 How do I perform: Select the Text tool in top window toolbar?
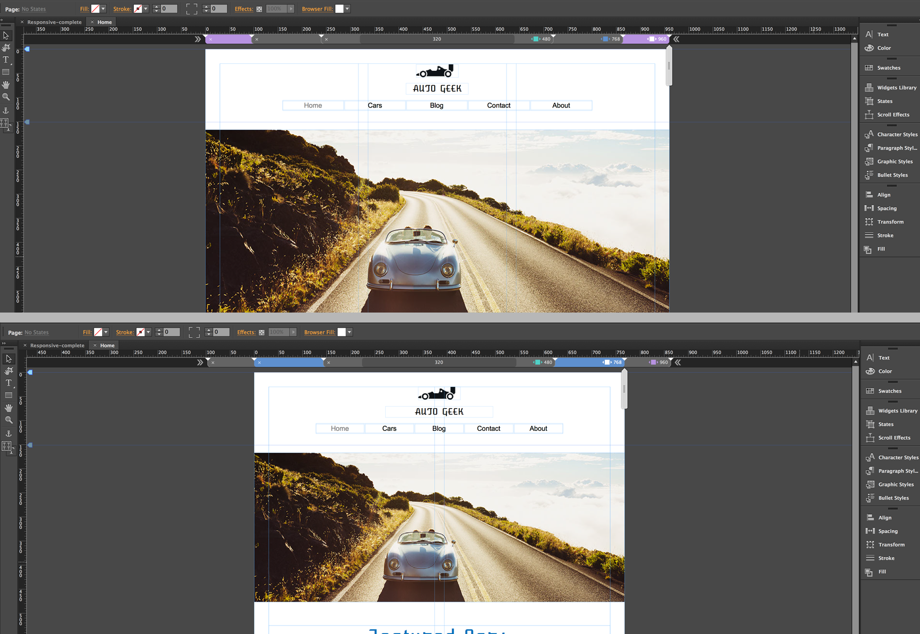coord(6,59)
